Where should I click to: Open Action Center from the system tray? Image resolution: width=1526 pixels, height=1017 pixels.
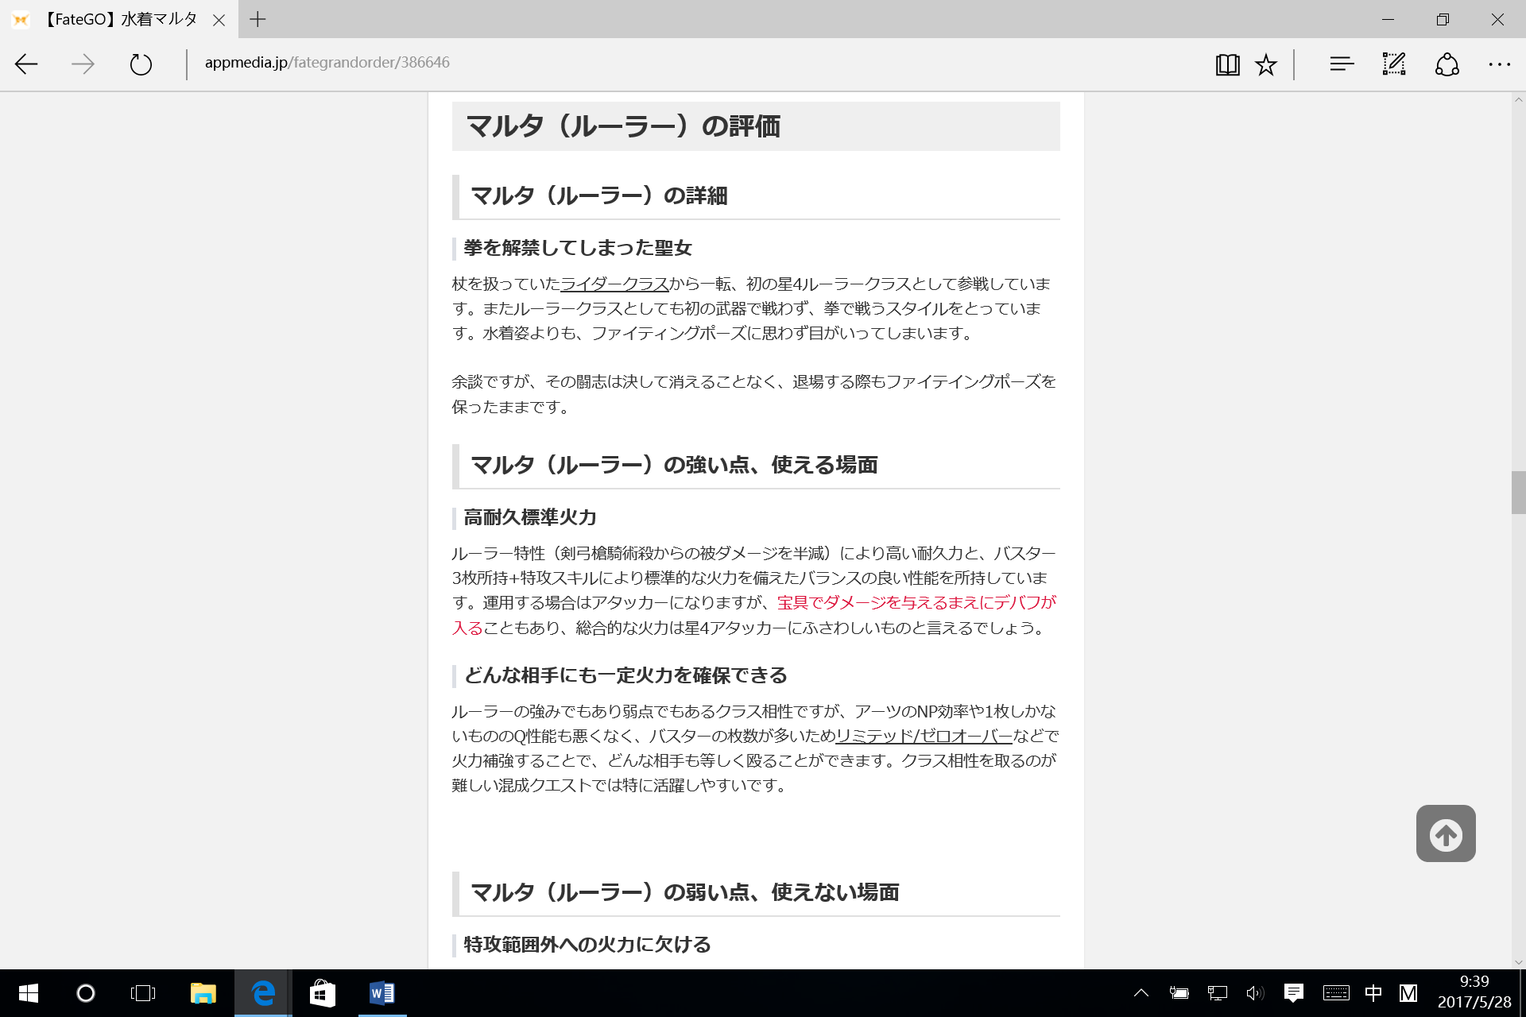[x=1293, y=992]
